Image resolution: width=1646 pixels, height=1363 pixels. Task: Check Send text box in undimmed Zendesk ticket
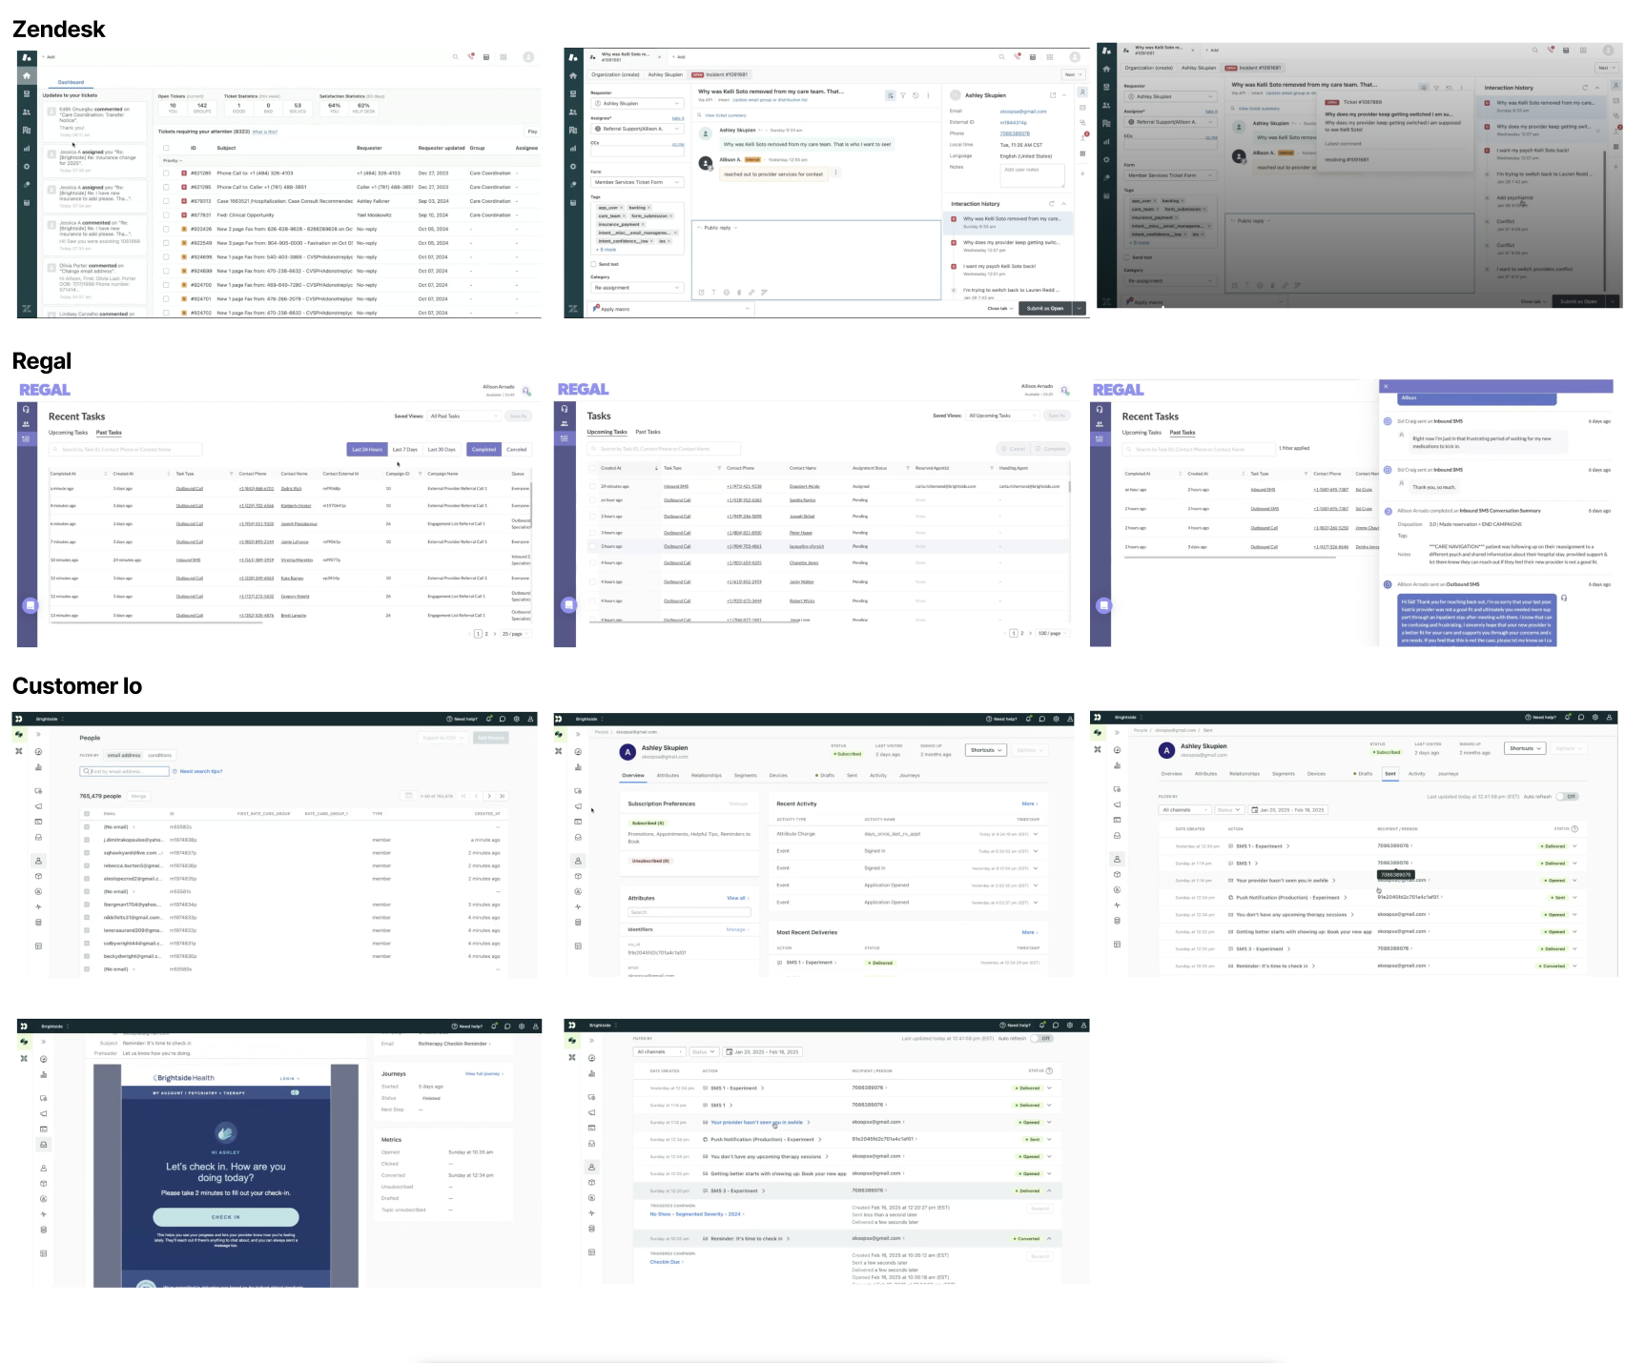click(x=593, y=264)
